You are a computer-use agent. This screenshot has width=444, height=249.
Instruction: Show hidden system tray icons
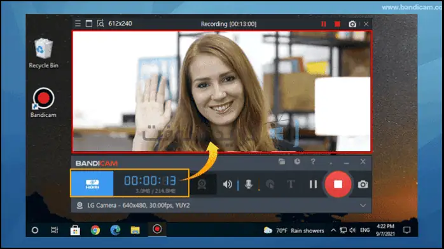(333, 231)
